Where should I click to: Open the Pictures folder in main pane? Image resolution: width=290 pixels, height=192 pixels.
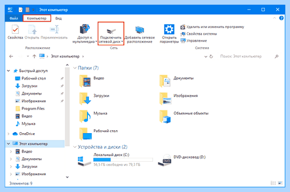click(x=178, y=98)
